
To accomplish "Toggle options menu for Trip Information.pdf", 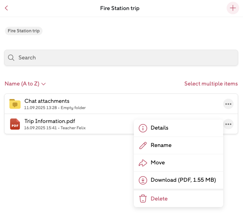I will point(228,124).
